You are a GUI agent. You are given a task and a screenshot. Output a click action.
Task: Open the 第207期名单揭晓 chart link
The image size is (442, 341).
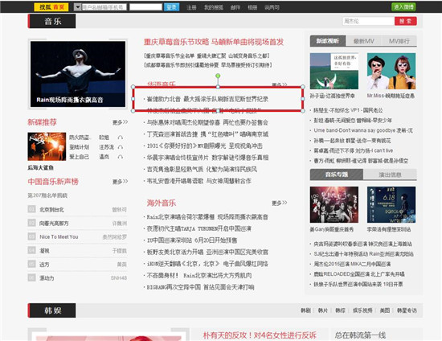[x=47, y=195]
